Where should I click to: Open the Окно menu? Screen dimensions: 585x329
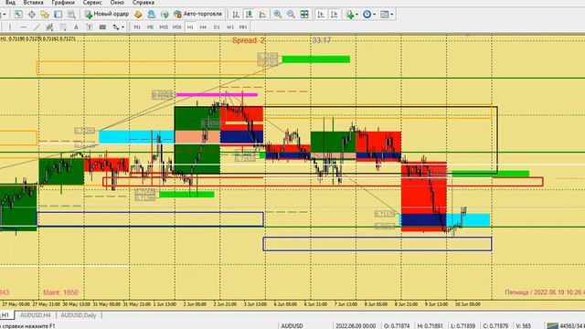(x=117, y=3)
